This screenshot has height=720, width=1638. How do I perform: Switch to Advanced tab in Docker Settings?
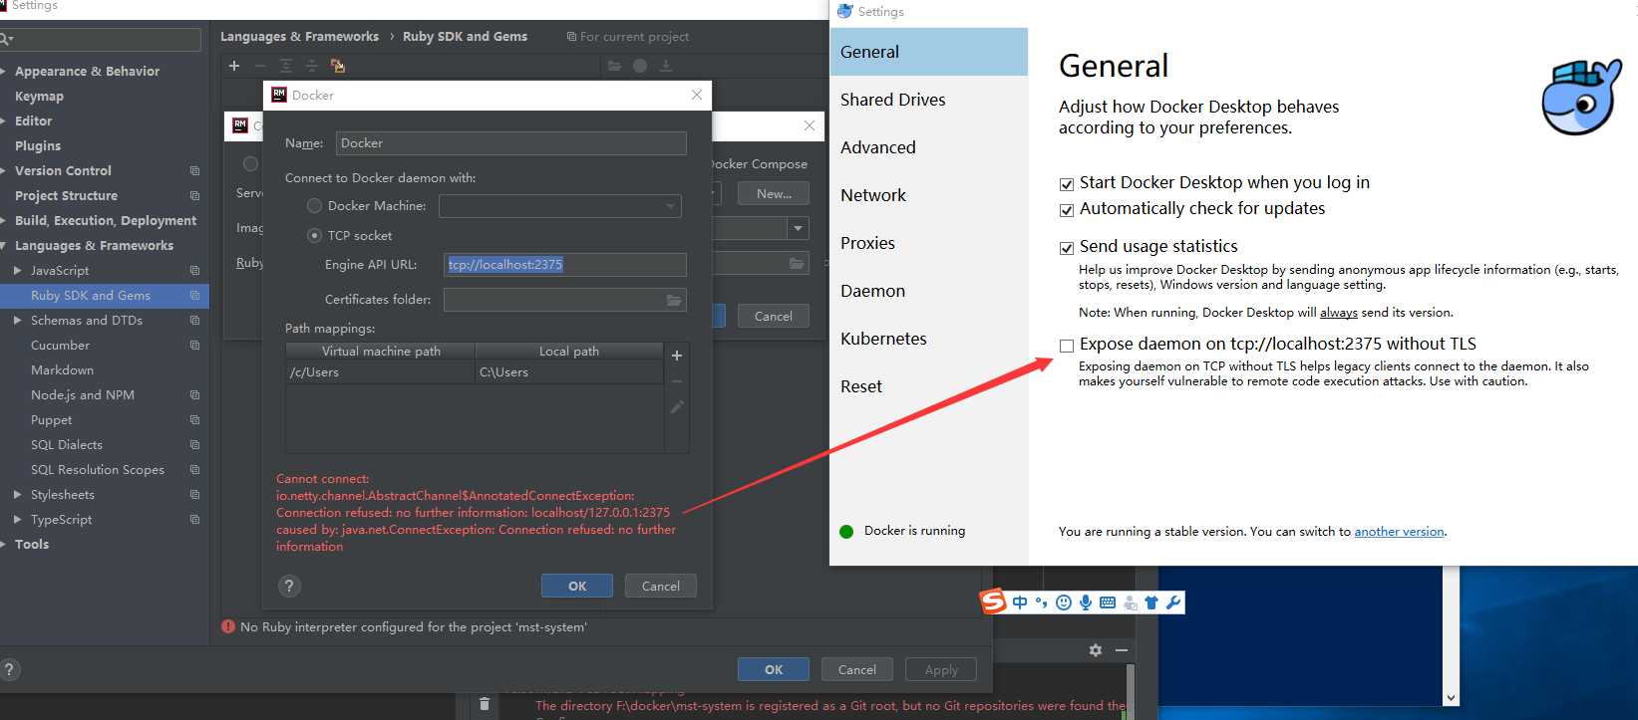coord(928,147)
